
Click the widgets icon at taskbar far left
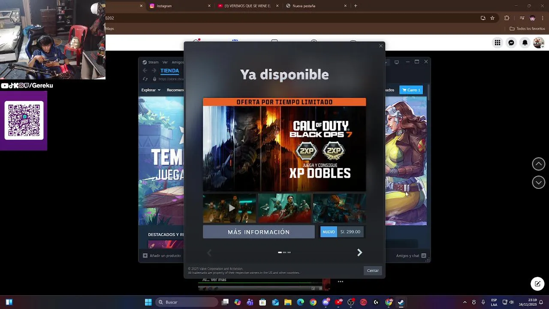[9, 302]
